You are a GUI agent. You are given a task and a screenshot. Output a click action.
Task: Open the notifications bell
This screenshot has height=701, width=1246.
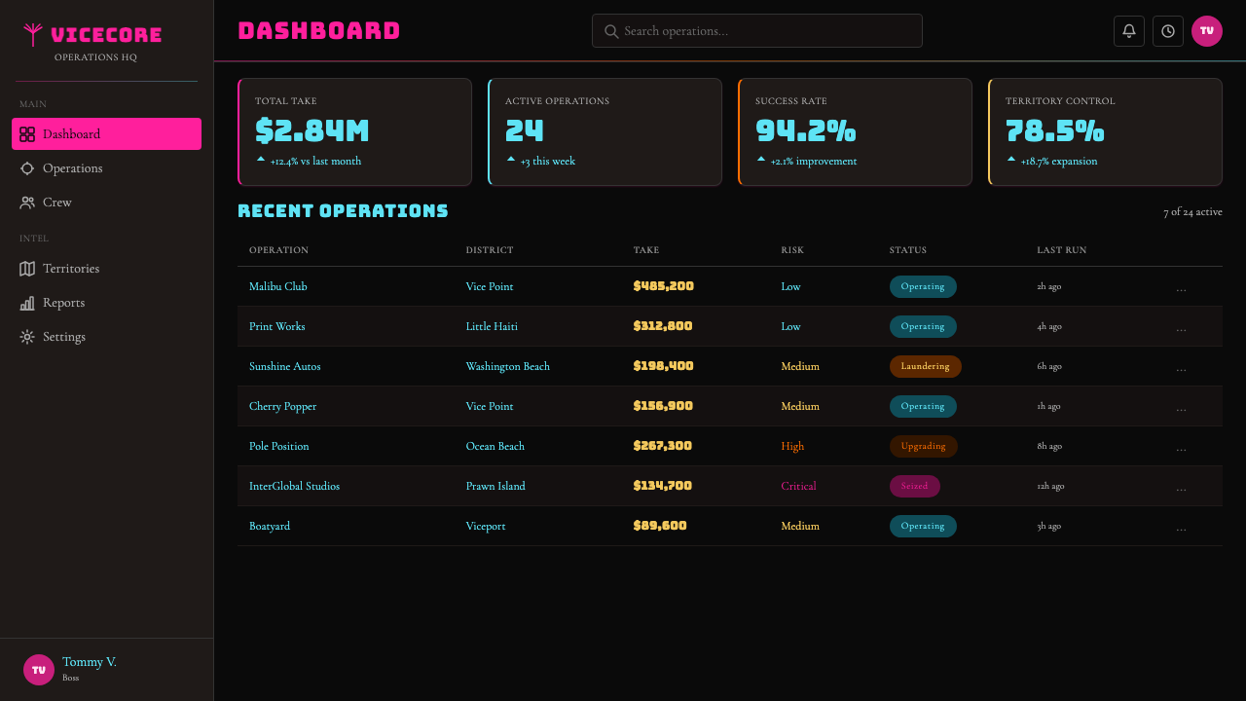[x=1129, y=31]
